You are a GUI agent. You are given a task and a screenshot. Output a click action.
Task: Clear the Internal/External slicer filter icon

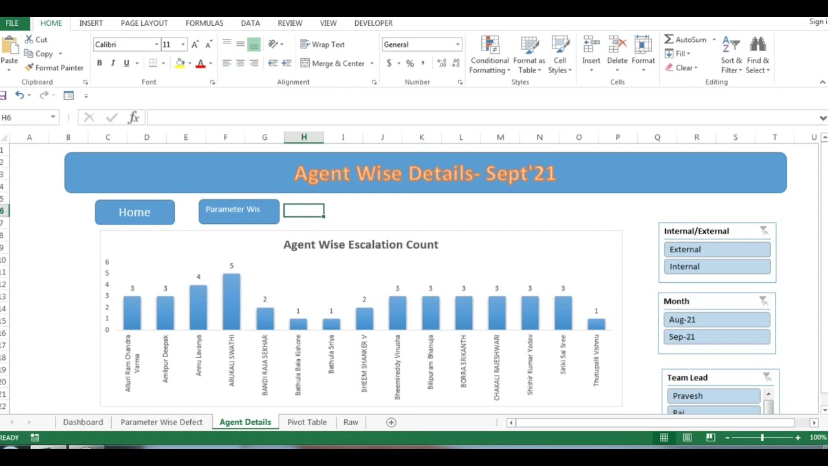point(764,231)
